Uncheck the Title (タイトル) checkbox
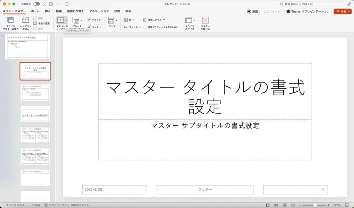The image size is (354, 208). [x=89, y=20]
